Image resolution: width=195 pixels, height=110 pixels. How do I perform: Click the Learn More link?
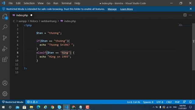tap(126, 9)
